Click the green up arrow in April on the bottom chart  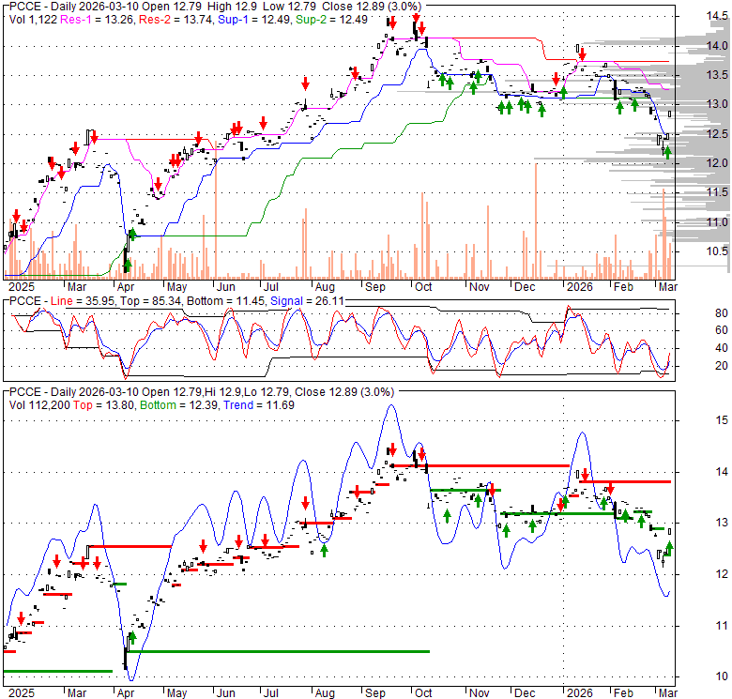pyautogui.click(x=132, y=638)
